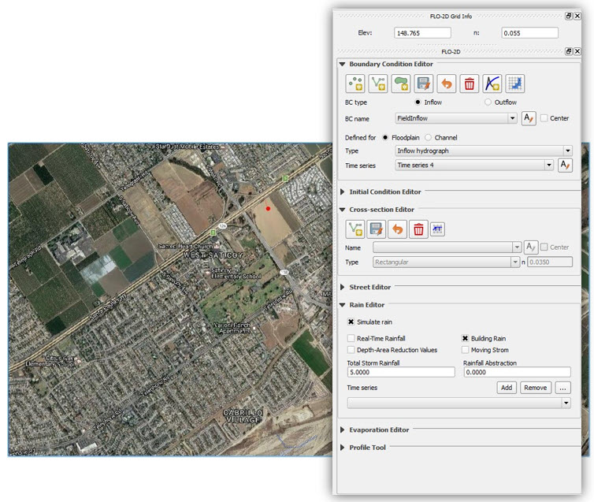Click the Remove button in Rain Editor
Screen dimensions: 594x502
click(535, 388)
